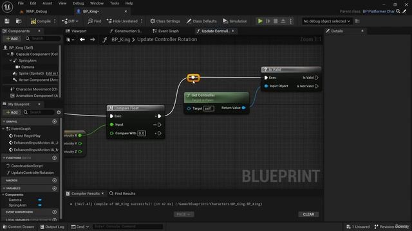Compile the BP_King blueprint

41,21
